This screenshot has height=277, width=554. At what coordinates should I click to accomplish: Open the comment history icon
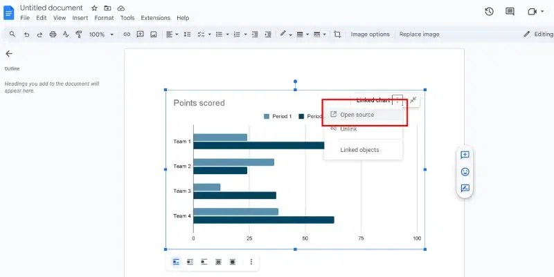[510, 12]
